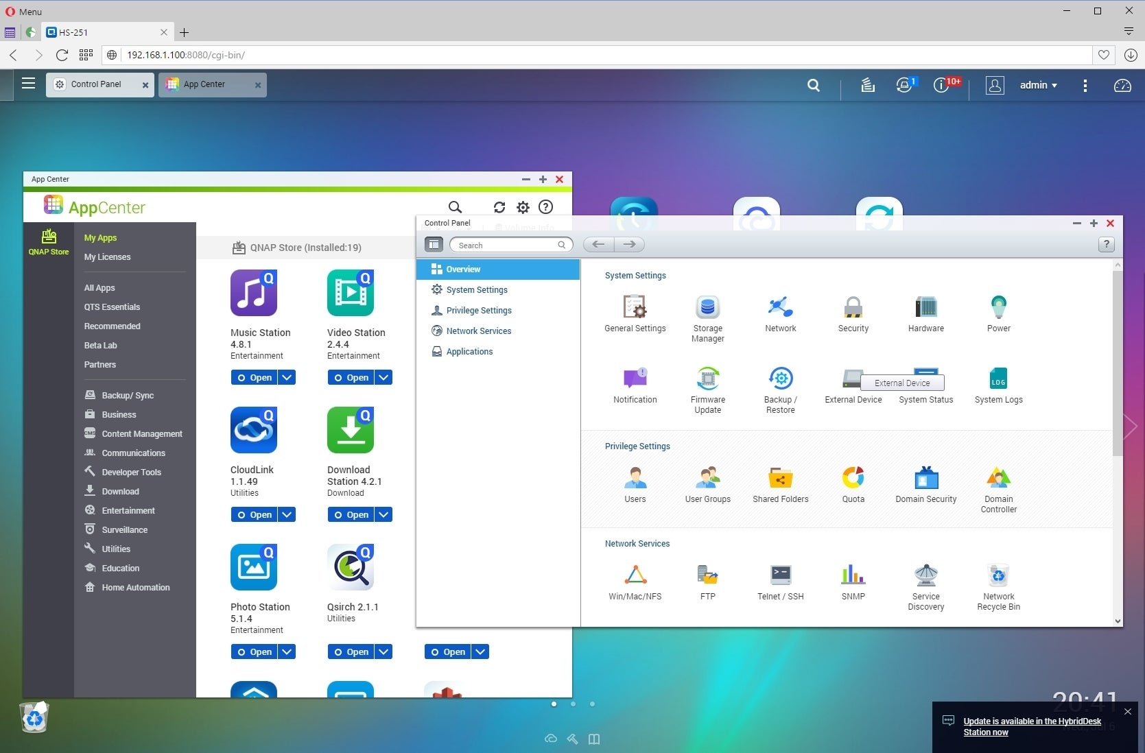The height and width of the screenshot is (753, 1145).
Task: Open System Logs icon
Action: (999, 379)
